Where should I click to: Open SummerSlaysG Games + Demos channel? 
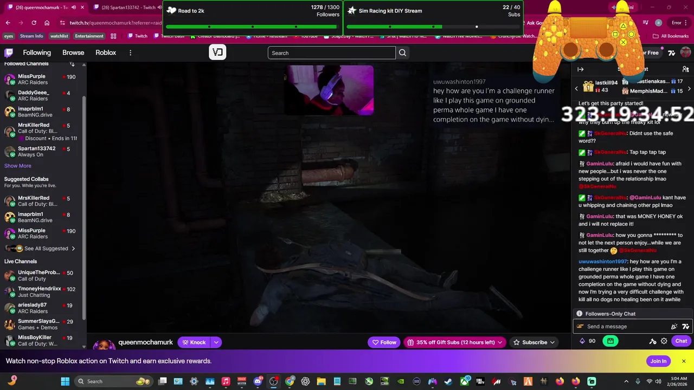point(41,324)
